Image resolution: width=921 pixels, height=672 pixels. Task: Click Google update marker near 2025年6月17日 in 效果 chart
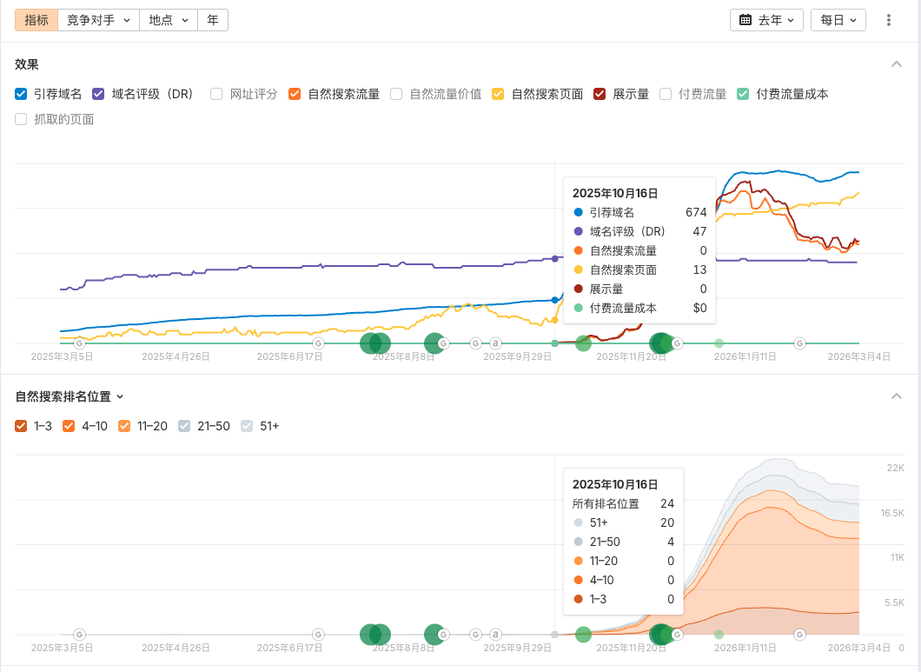(318, 343)
